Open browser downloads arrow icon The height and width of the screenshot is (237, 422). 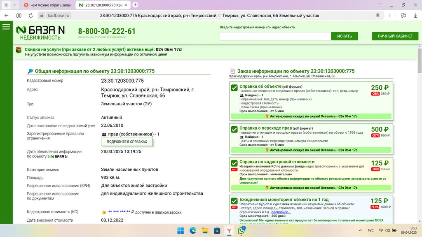tap(415, 16)
